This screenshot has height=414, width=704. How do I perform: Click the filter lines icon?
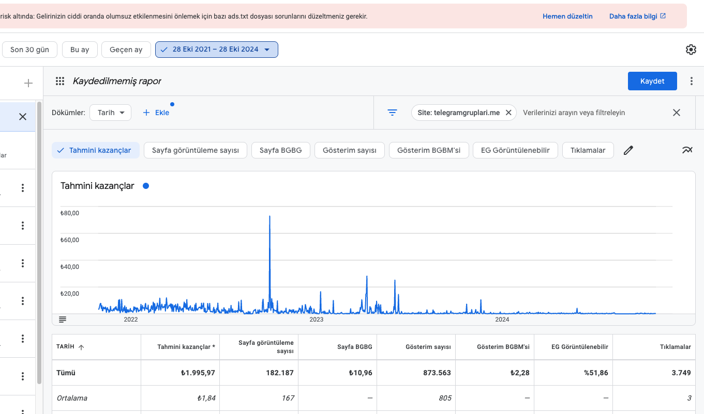click(393, 113)
